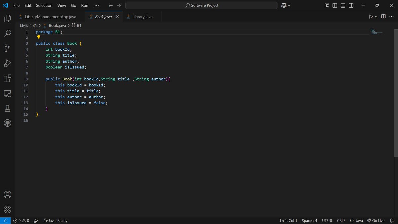This screenshot has height=224, width=398.
Task: Expand the overflow menu ellipsis
Action: [97, 5]
